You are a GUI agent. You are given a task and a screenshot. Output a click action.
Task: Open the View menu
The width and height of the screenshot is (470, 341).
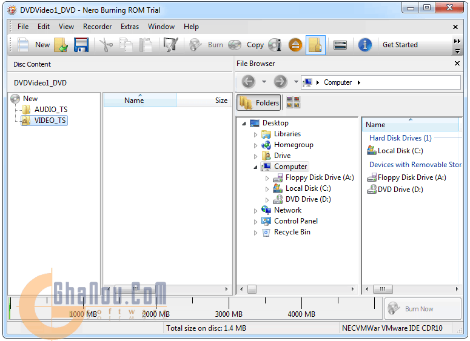66,27
